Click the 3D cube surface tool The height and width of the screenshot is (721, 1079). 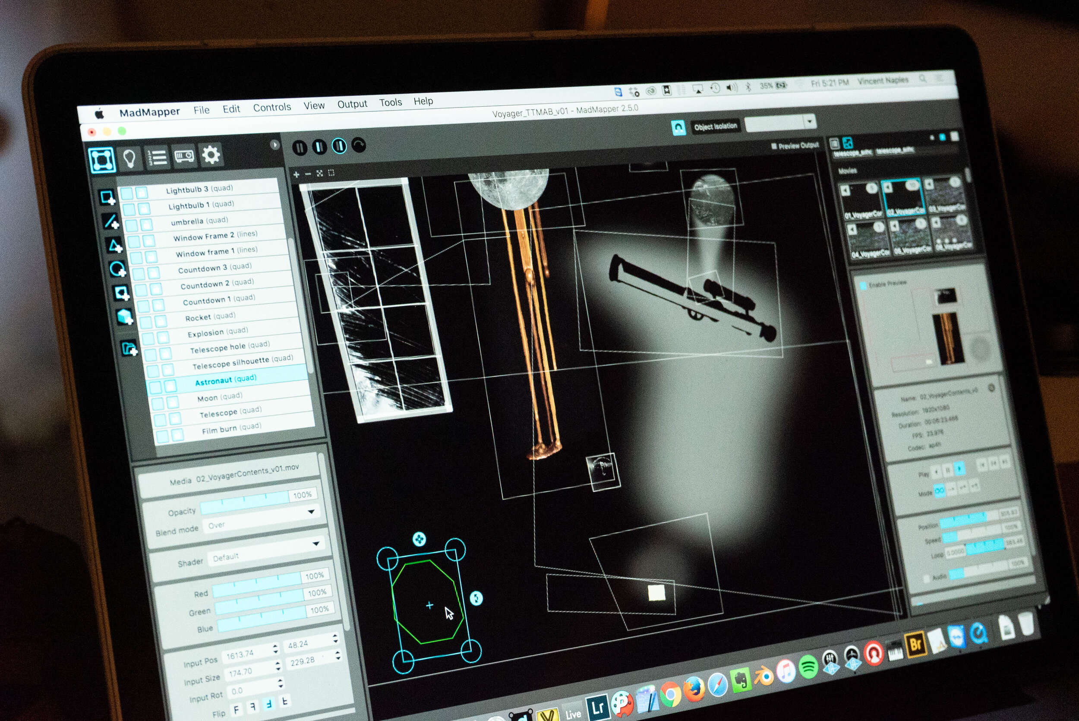click(x=125, y=317)
